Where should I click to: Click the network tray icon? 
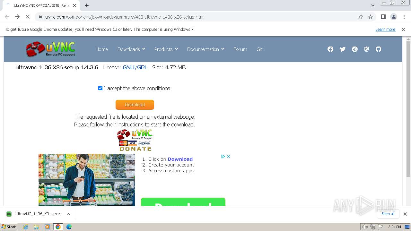tap(372, 227)
